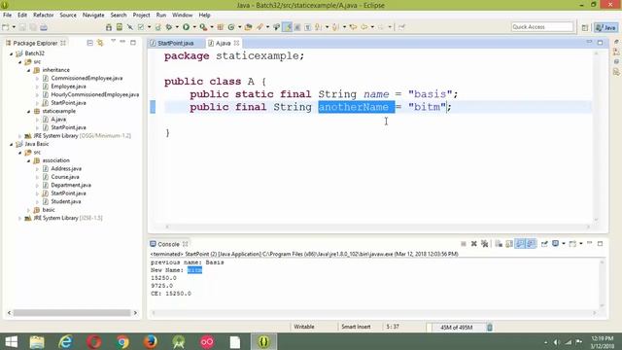This screenshot has width=622, height=350.
Task: Open the File menu
Action: click(x=7, y=16)
